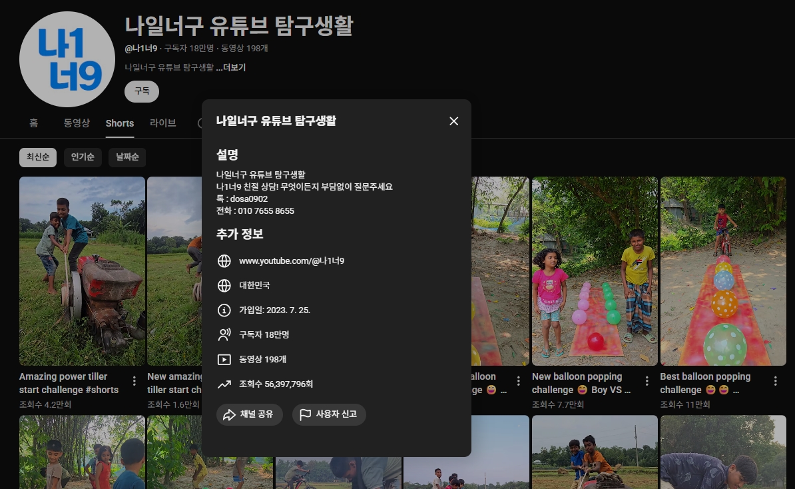Open the Best balloon popping challenge thumbnail
The width and height of the screenshot is (795, 489).
tap(723, 270)
